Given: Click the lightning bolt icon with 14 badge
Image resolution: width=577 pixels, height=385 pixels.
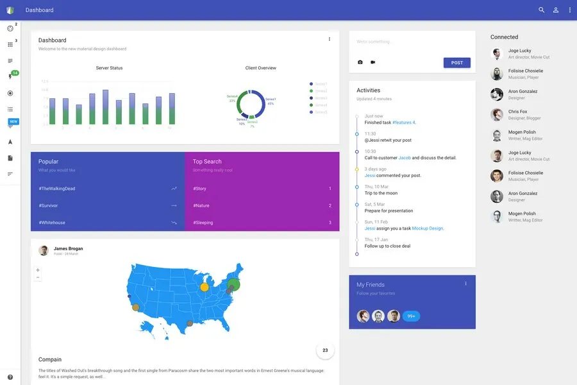Looking at the screenshot, I should tap(10, 77).
